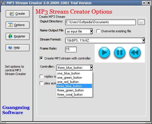
Task: Choose one_green_button from controller list
Action: pyautogui.click(x=74, y=78)
